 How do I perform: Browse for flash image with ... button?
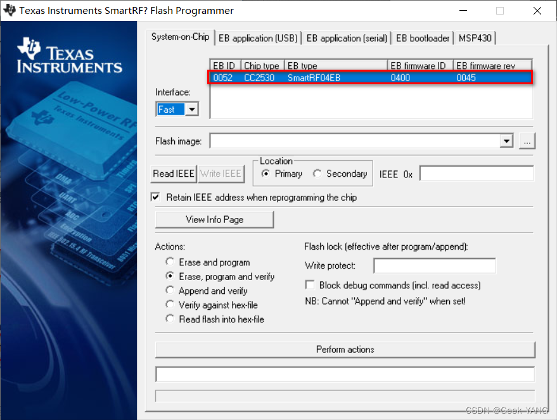click(x=527, y=141)
